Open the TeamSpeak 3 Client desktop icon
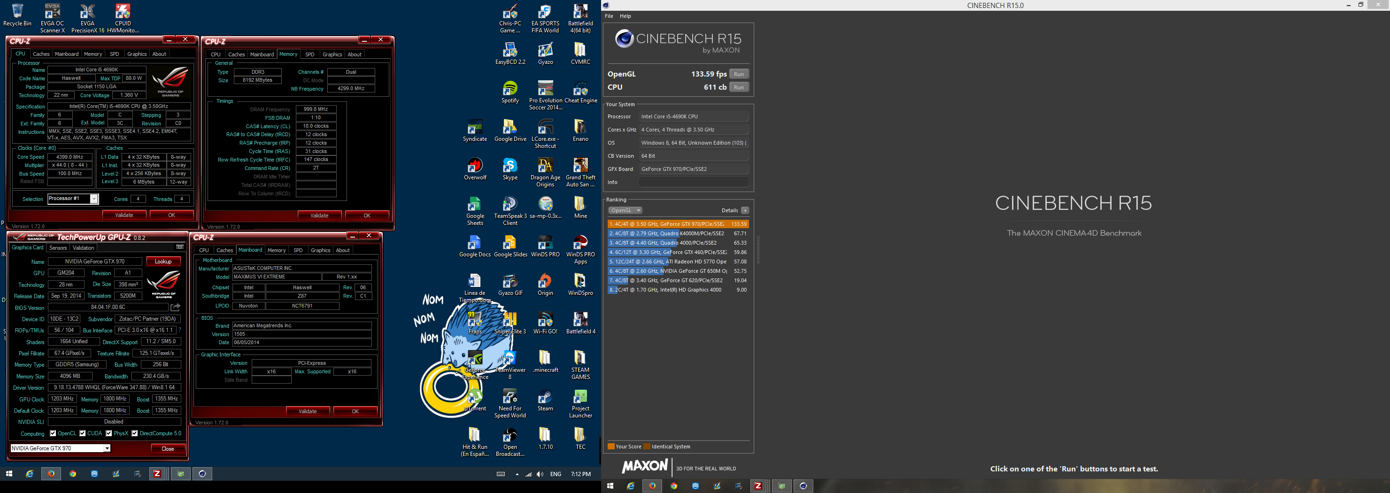Viewport: 1390px width, 493px height. [x=510, y=211]
